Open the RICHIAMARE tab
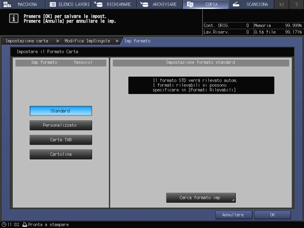Viewport: 304px width, 228px height. tap(114, 4)
